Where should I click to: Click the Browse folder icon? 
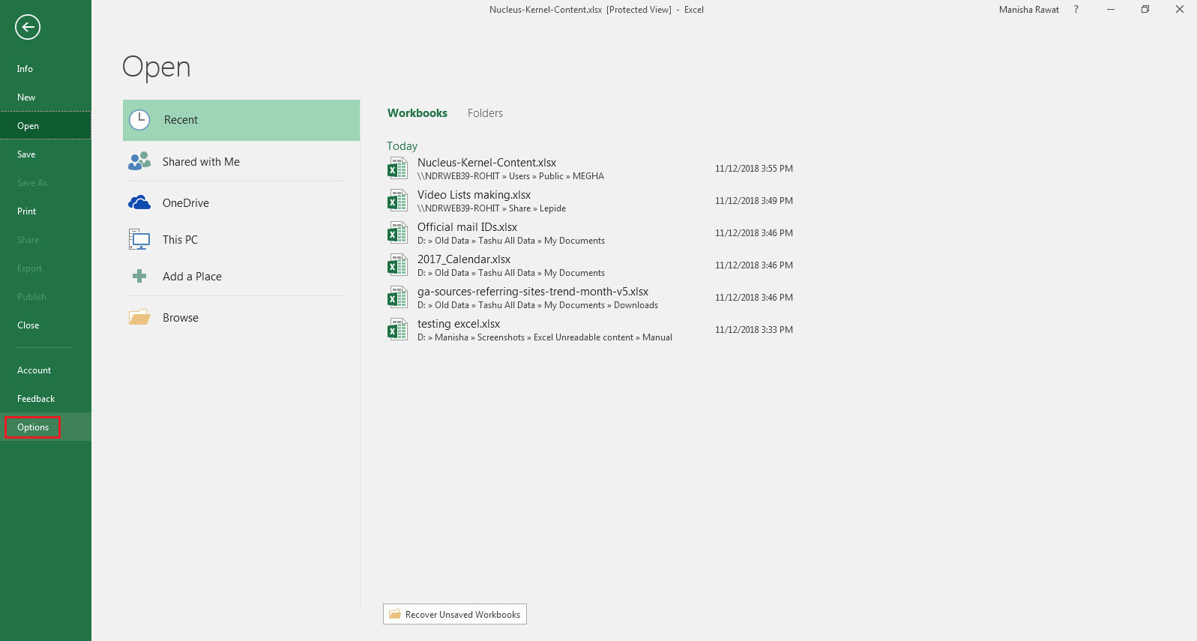(139, 317)
